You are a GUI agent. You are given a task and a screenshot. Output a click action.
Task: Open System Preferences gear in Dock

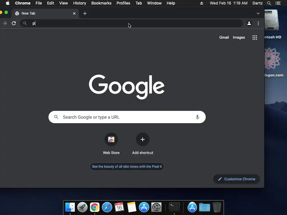(156, 207)
